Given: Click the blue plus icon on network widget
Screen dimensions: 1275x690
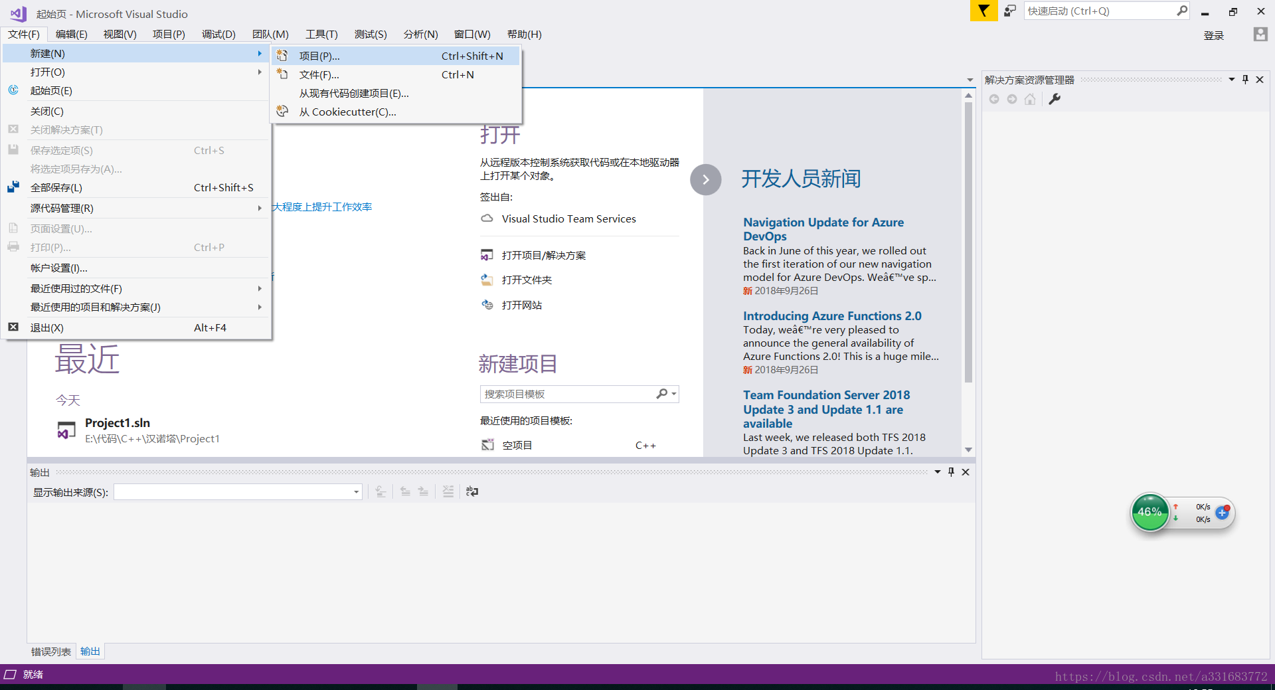Looking at the screenshot, I should (x=1222, y=513).
